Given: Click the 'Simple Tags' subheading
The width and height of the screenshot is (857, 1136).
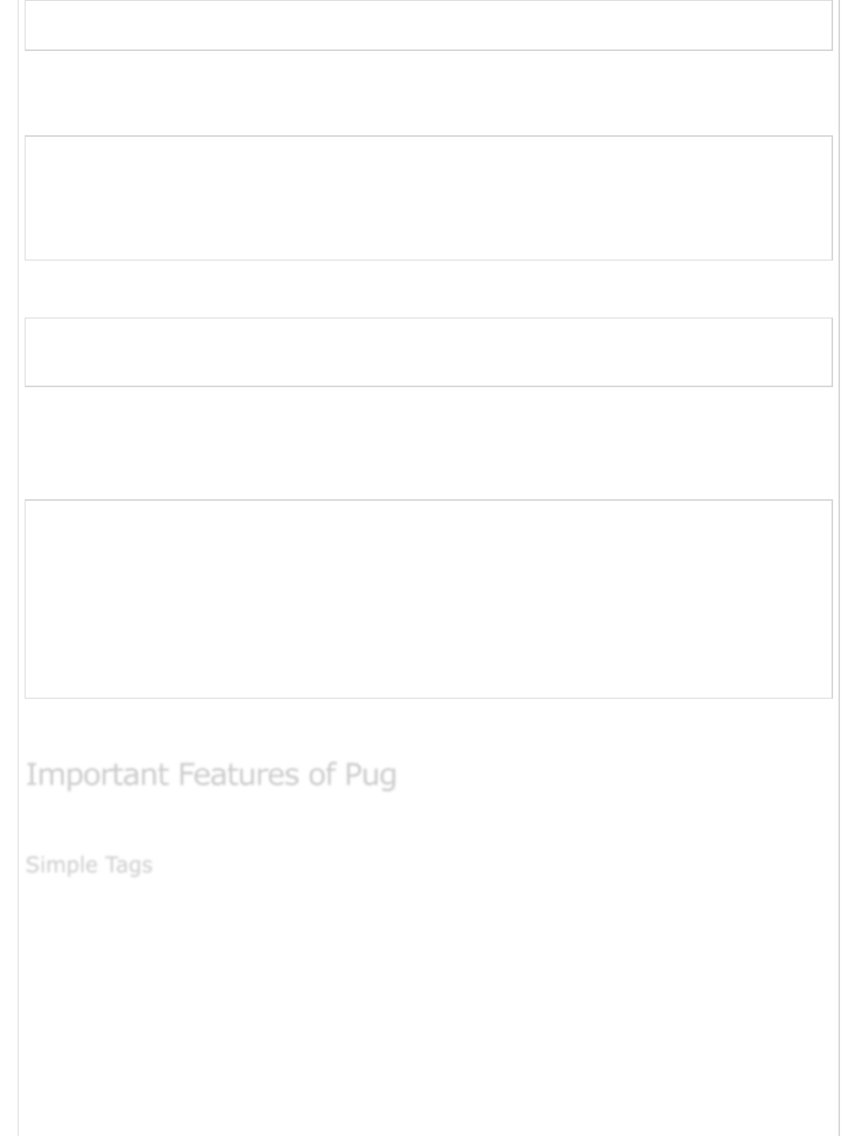Looking at the screenshot, I should click(x=89, y=865).
